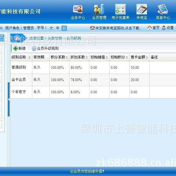Set font size to 大
The width and height of the screenshot is (176, 176).
click(51, 28)
